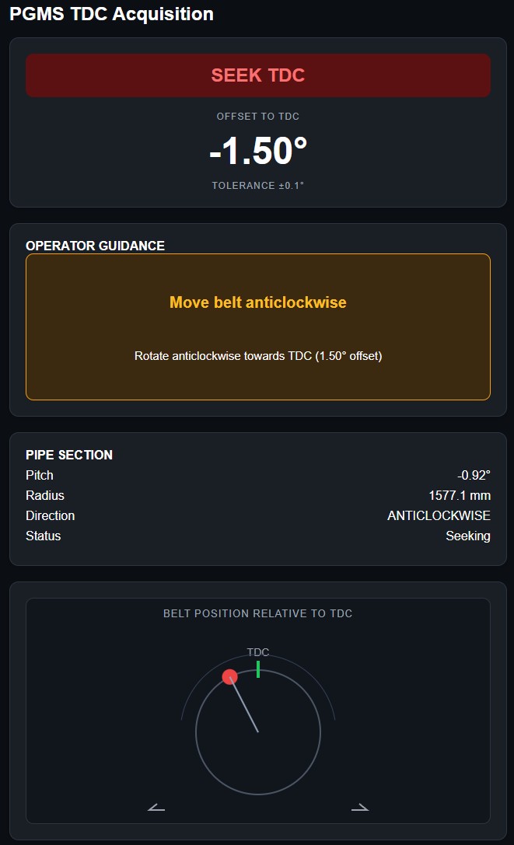This screenshot has height=845, width=514.
Task: Click the -1.50° offset readout
Action: click(x=258, y=151)
